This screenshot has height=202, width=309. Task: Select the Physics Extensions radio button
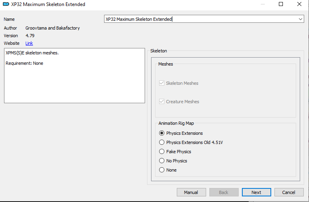tap(162, 133)
